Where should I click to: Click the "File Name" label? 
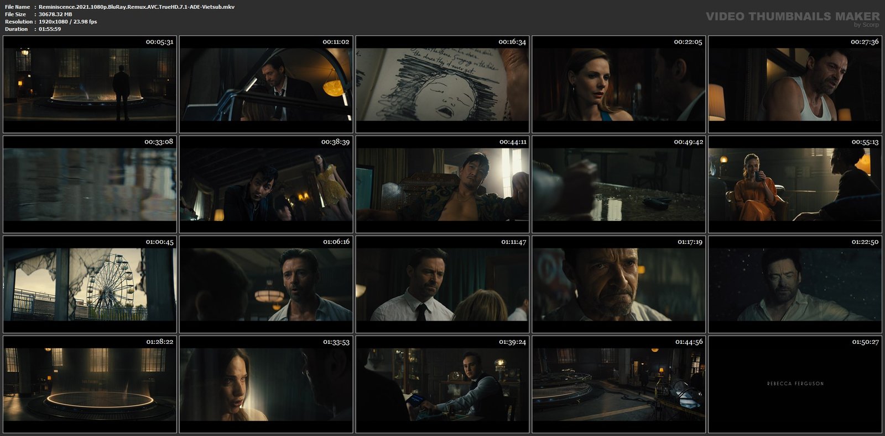17,7
